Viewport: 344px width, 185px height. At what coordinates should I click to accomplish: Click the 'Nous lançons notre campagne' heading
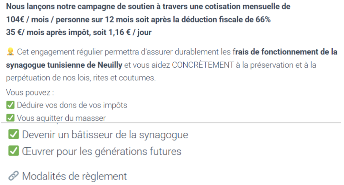(148, 7)
